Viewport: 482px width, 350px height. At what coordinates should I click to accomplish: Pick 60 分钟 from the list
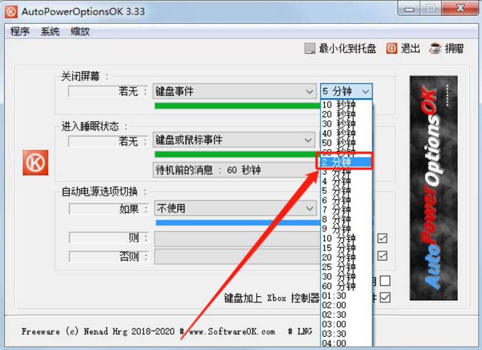click(x=346, y=286)
